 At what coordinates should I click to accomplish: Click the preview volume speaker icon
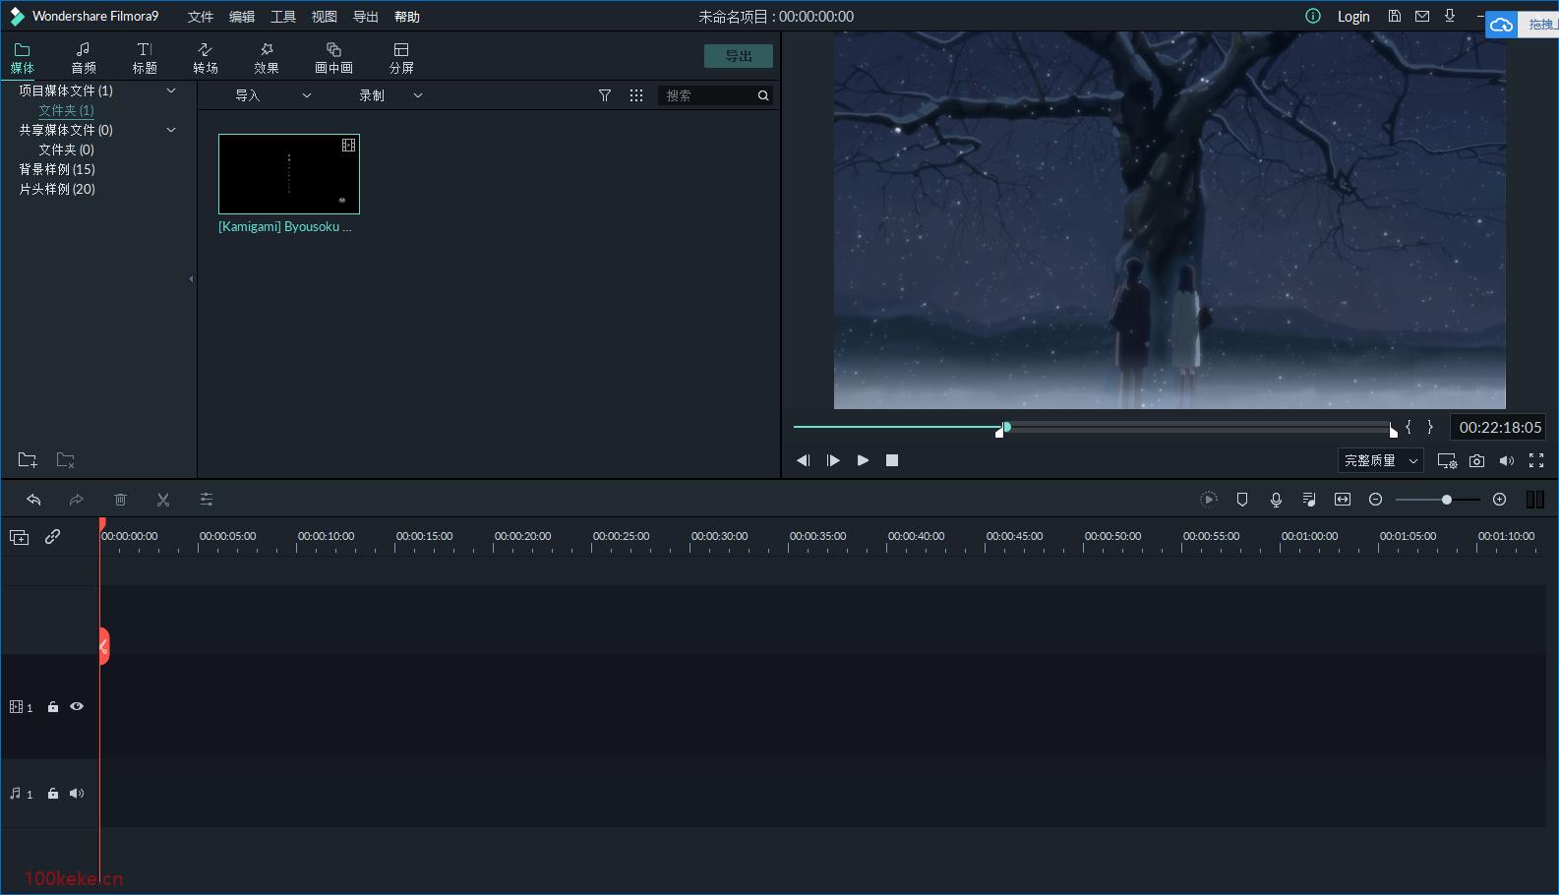[x=1506, y=460]
